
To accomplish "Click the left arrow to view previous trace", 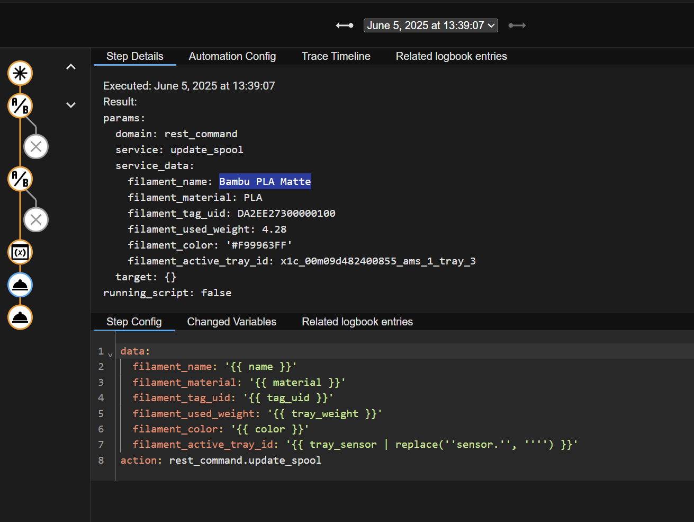I will point(344,25).
